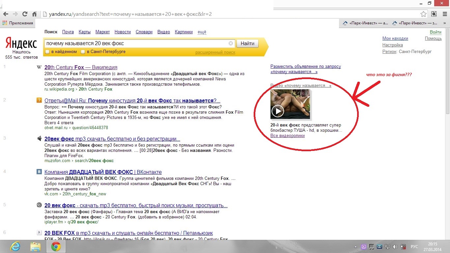Viewport: 450px width, 253px height.
Task: Open the РУС language switcher
Action: pyautogui.click(x=414, y=247)
